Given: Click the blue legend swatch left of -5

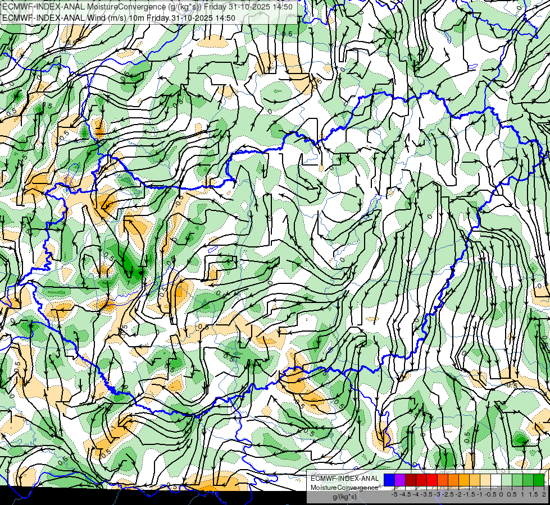Looking at the screenshot, I should pyautogui.click(x=389, y=480).
